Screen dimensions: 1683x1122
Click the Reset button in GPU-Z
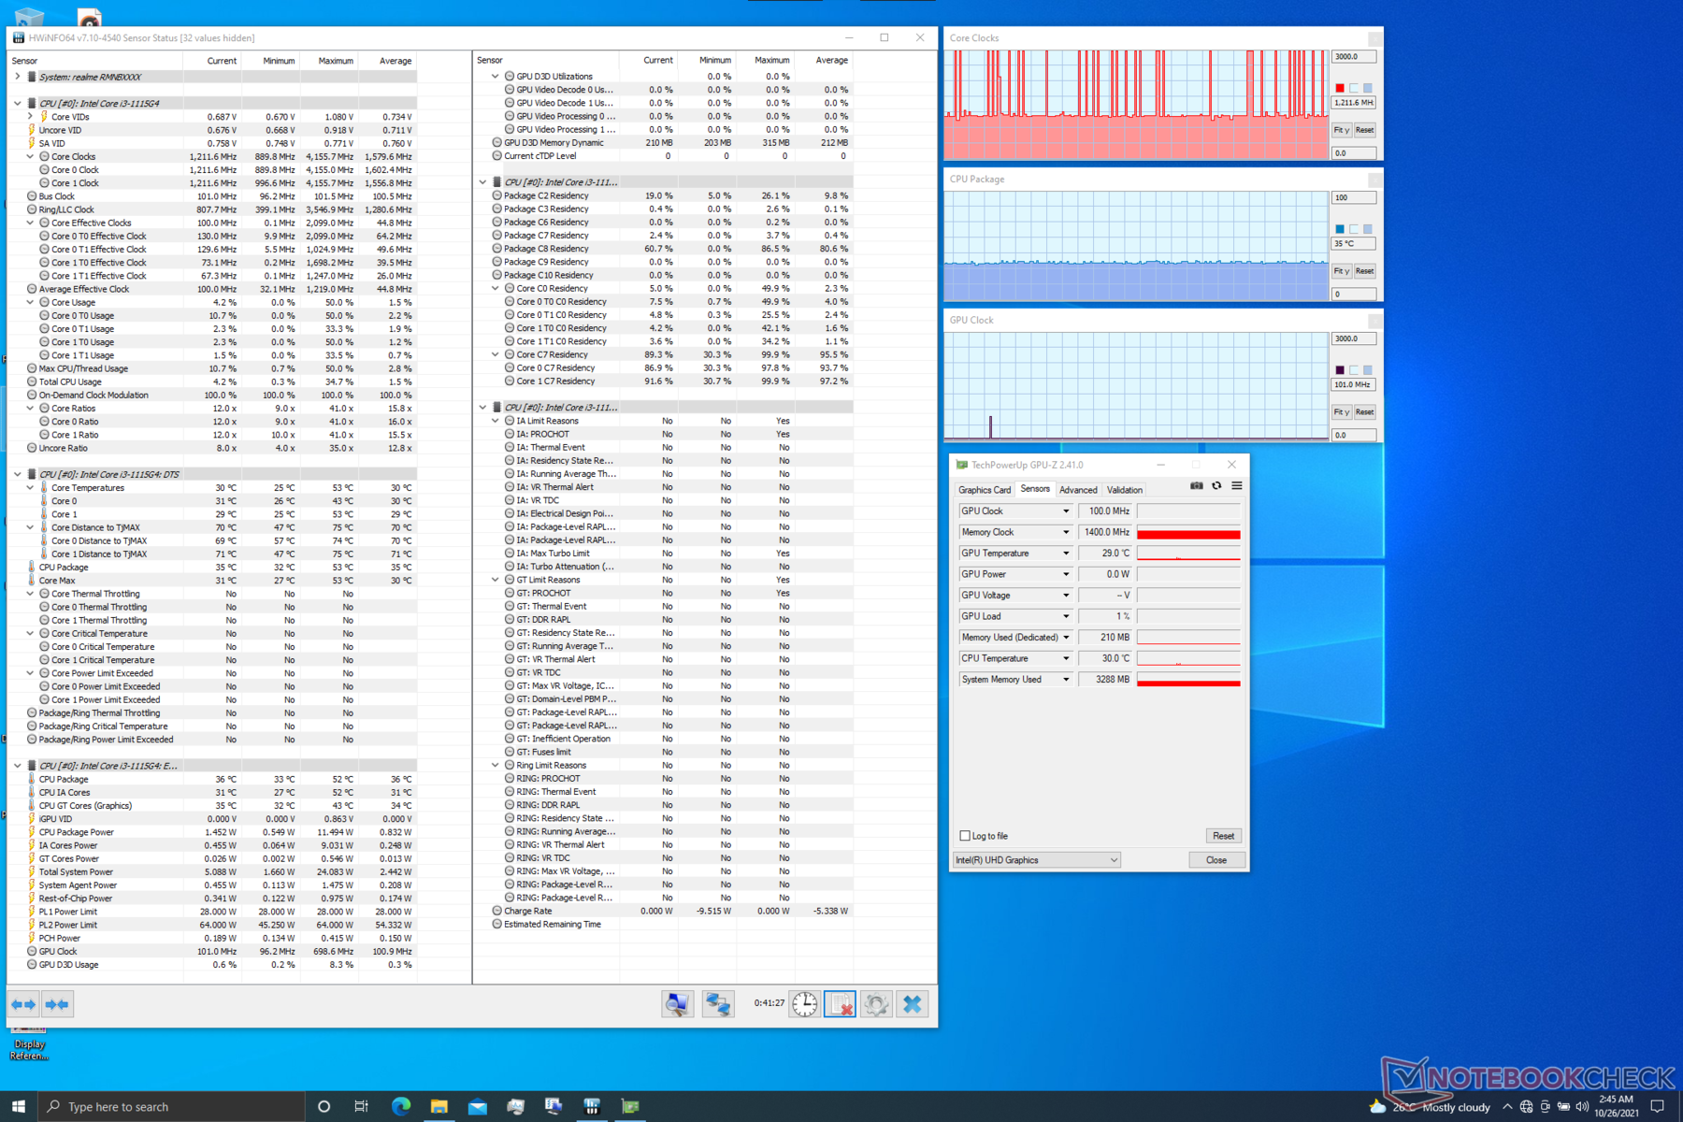pyautogui.click(x=1223, y=836)
